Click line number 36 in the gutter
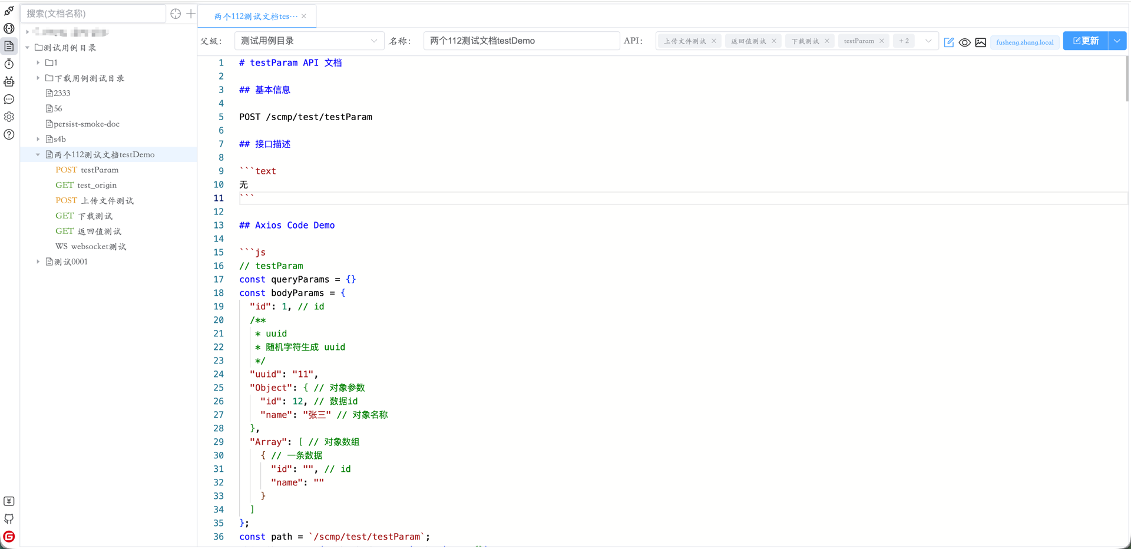This screenshot has height=549, width=1131. click(219, 537)
